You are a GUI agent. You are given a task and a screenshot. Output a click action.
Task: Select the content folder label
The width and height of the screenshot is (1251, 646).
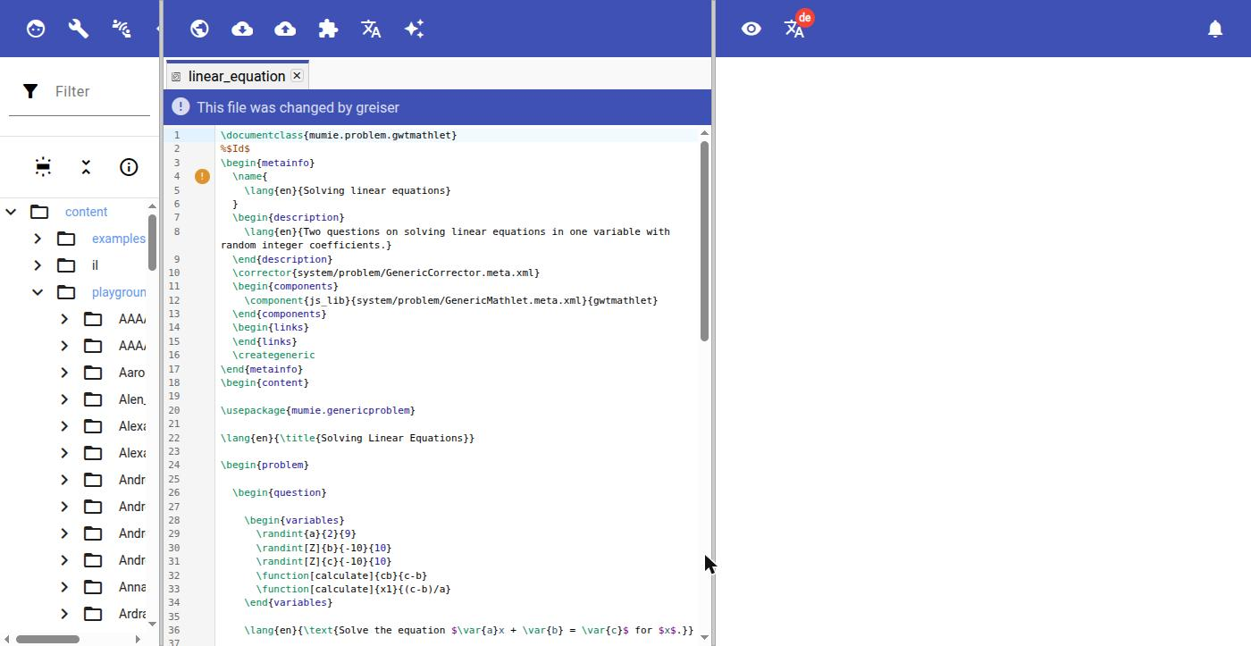86,212
